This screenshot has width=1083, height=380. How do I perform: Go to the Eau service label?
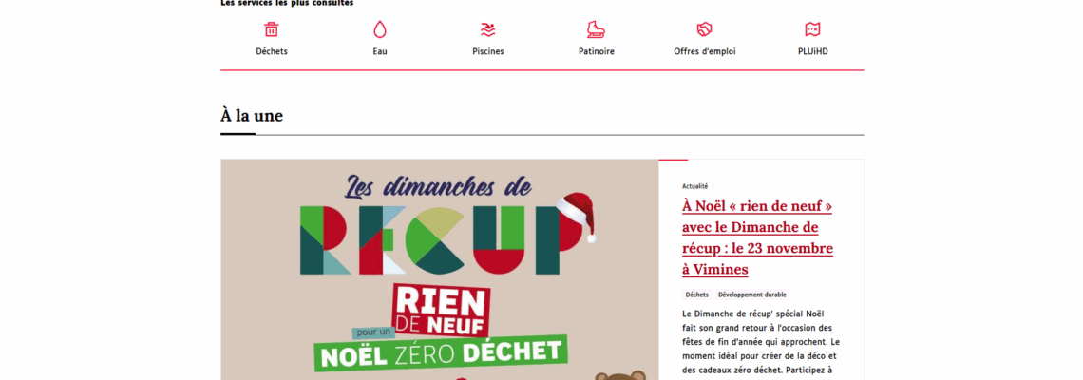tap(380, 51)
